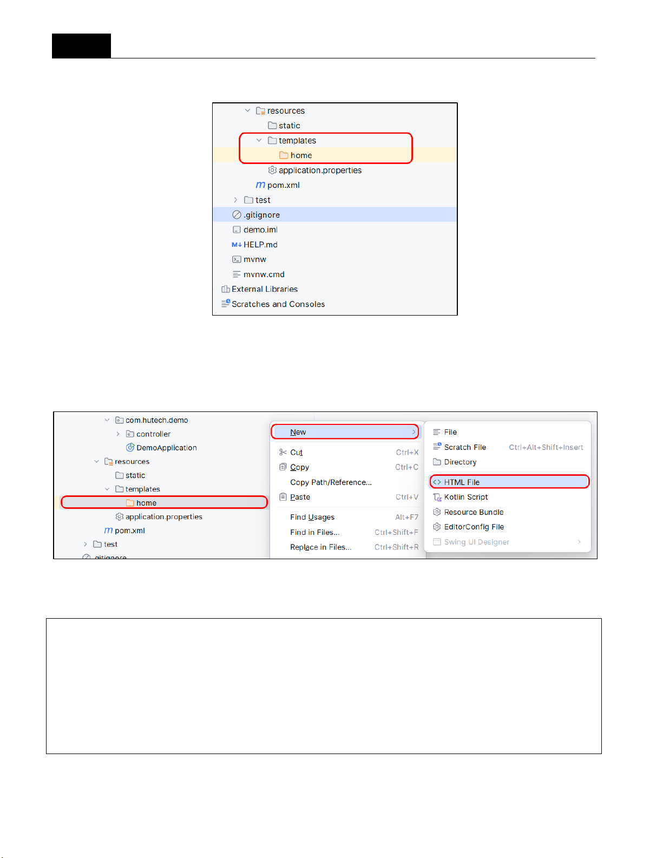This screenshot has height=858, width=663.
Task: Click the DemoApplication class icon
Action: click(x=130, y=448)
